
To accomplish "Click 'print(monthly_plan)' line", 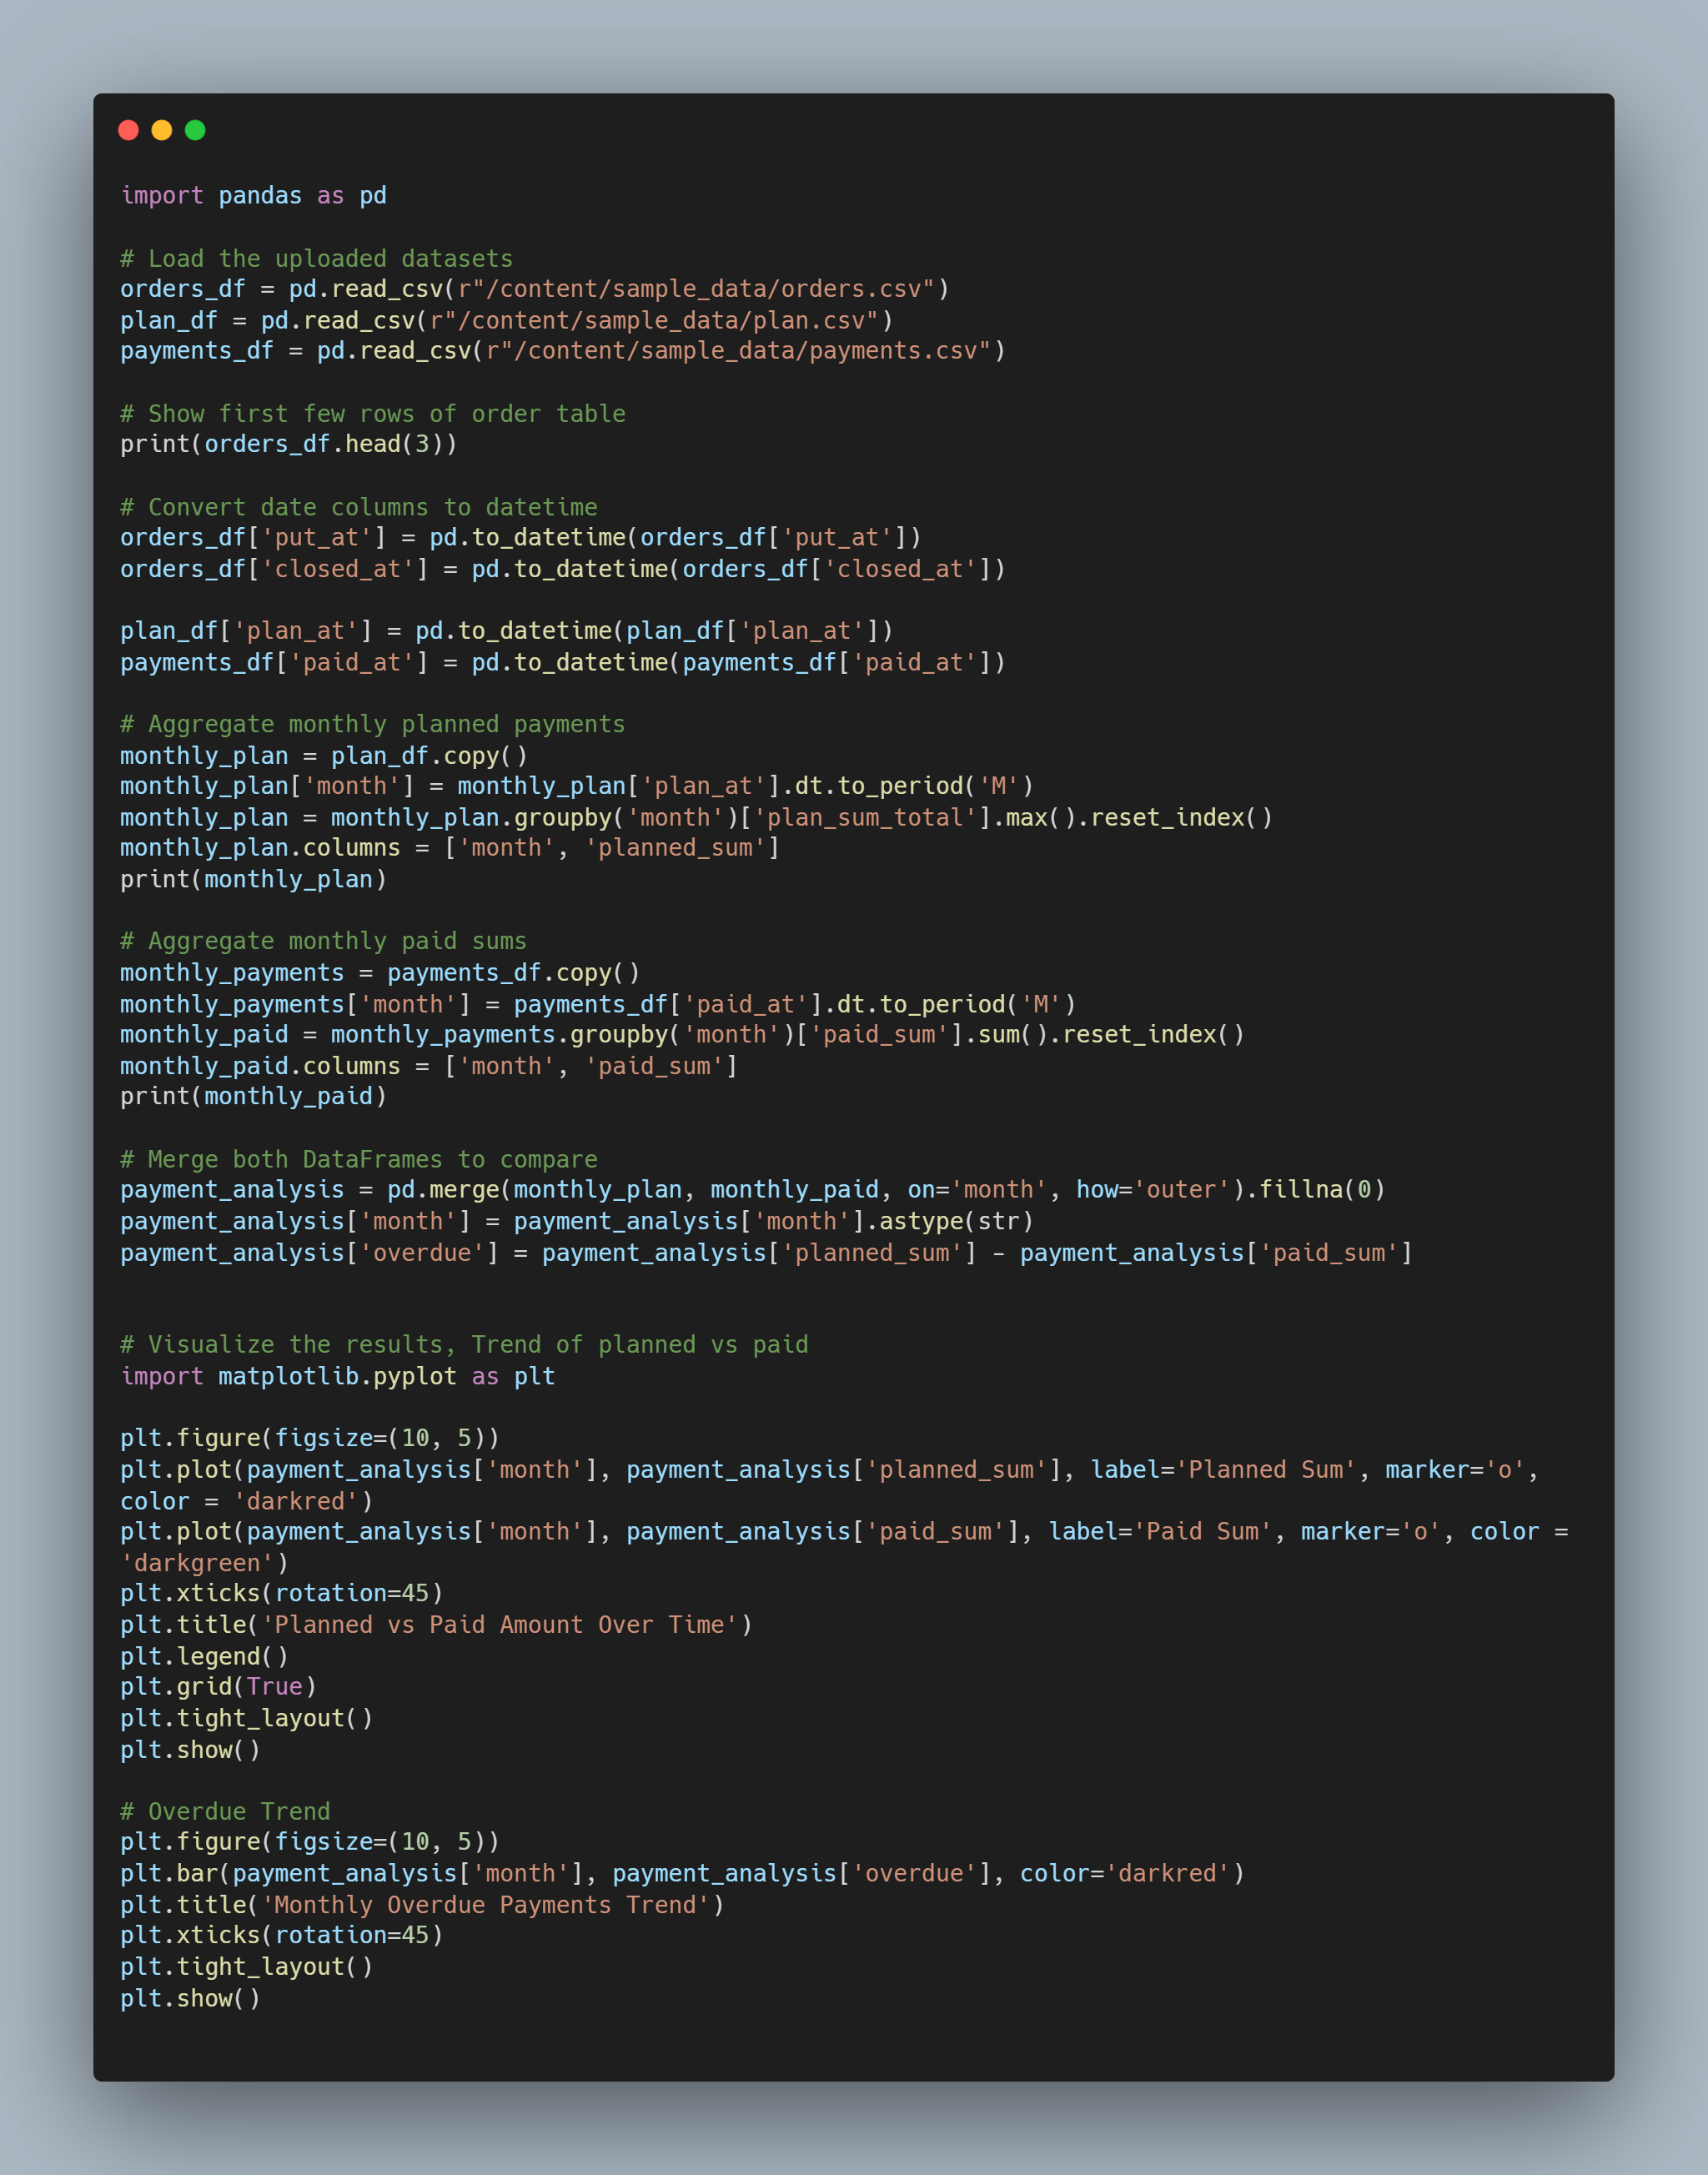I will pyautogui.click(x=253, y=880).
